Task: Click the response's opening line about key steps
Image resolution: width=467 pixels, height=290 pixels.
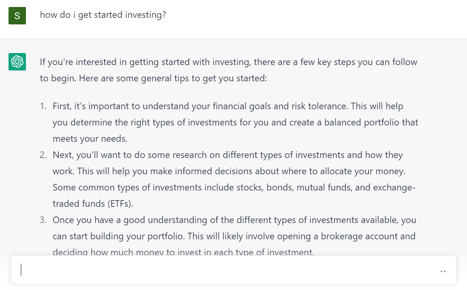Action: (228, 62)
